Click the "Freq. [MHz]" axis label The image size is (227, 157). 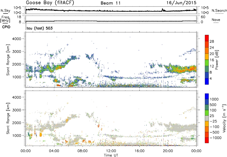pos(5,19)
